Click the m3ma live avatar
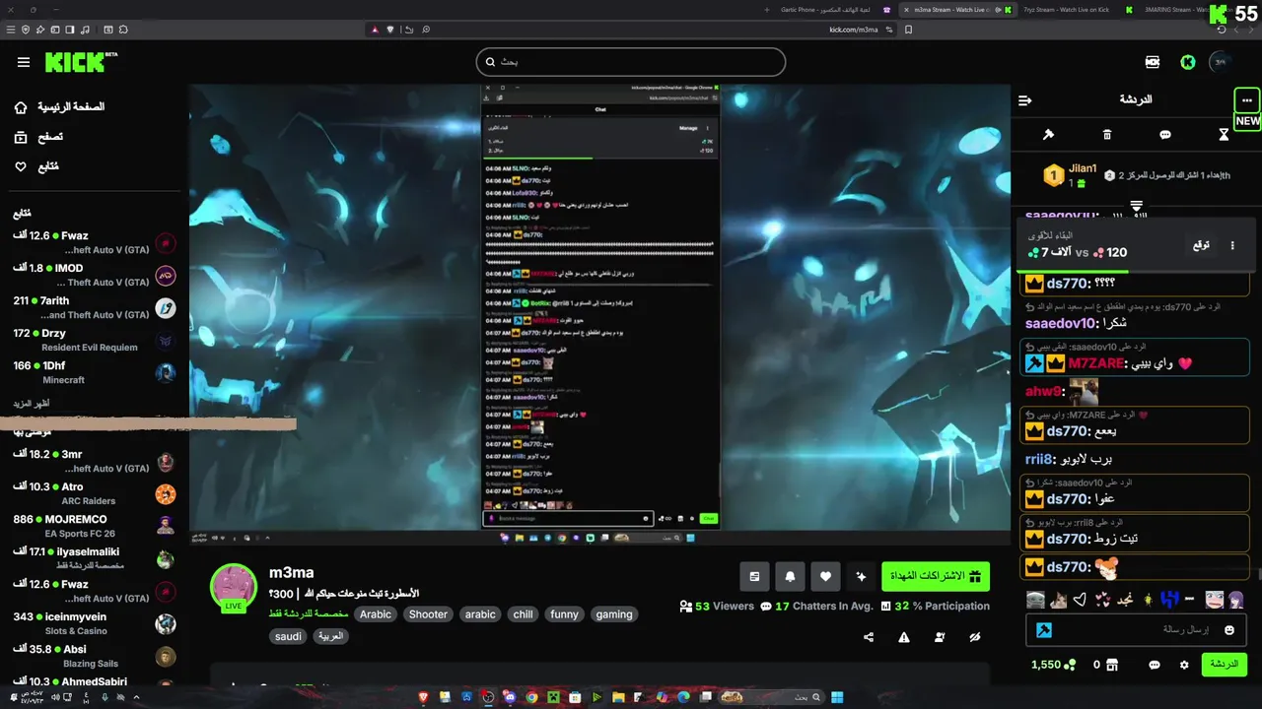 (234, 588)
